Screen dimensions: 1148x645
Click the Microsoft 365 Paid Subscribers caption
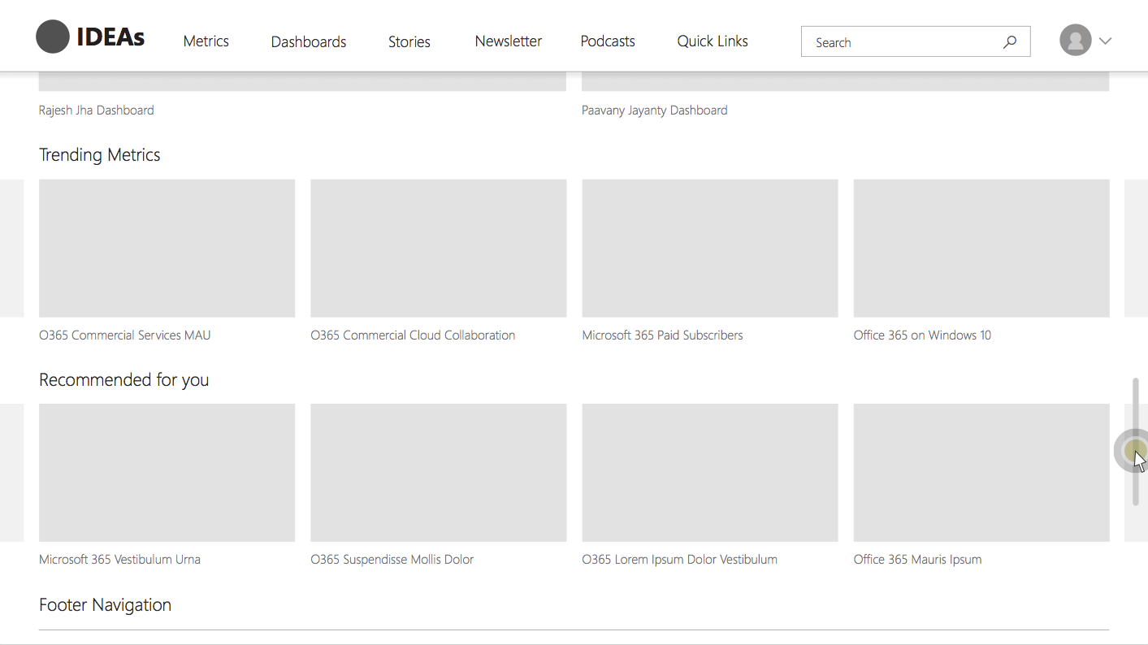(x=663, y=335)
